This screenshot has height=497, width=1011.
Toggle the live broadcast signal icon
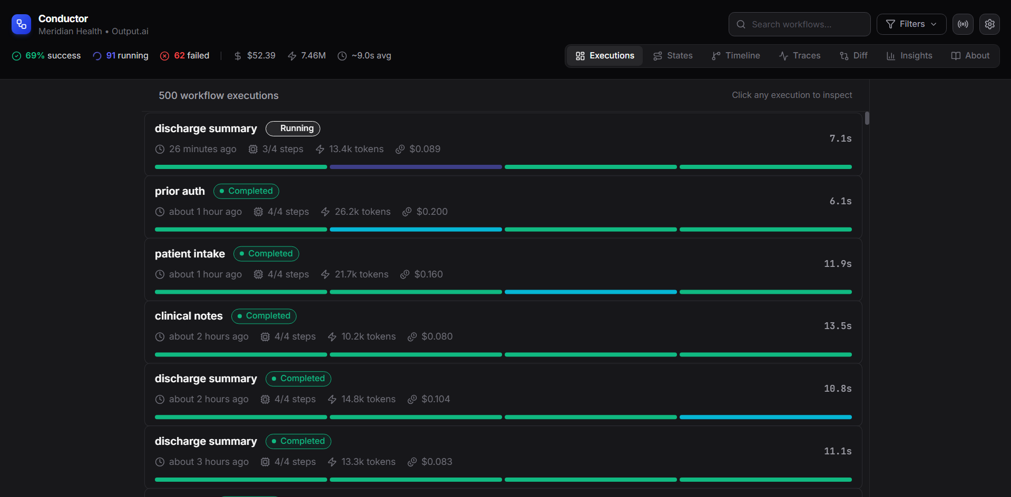click(x=963, y=24)
